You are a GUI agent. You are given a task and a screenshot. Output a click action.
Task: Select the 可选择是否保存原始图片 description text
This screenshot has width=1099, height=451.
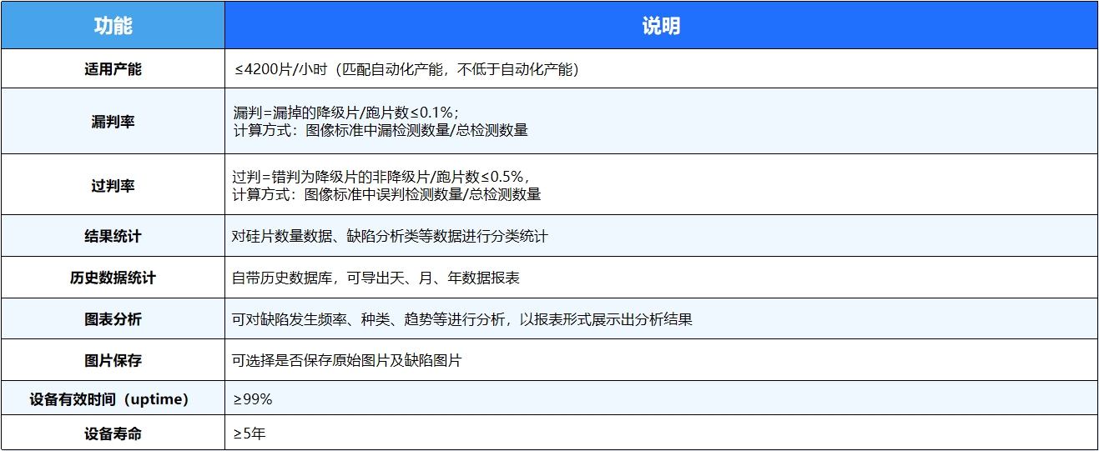pos(346,361)
